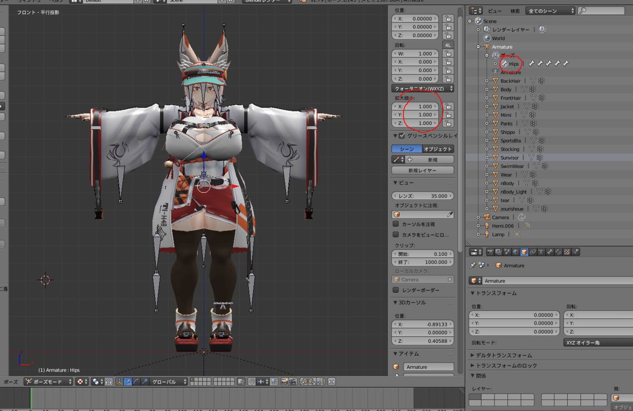The height and width of the screenshot is (411, 633).
Task: Open the XYZ Euler rotation mode dropdown
Action: [598, 342]
